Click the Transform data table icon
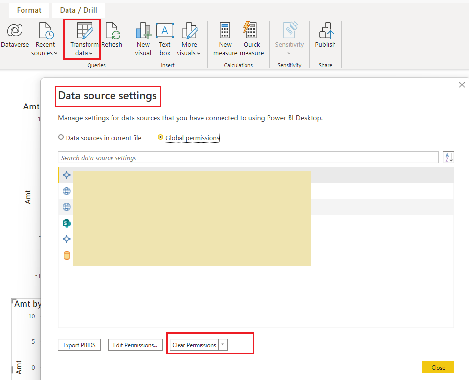The width and height of the screenshot is (469, 380). tap(85, 30)
